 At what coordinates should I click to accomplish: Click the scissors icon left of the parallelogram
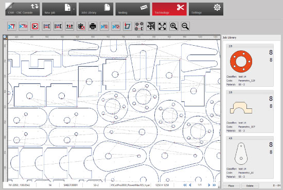[x=116, y=27]
